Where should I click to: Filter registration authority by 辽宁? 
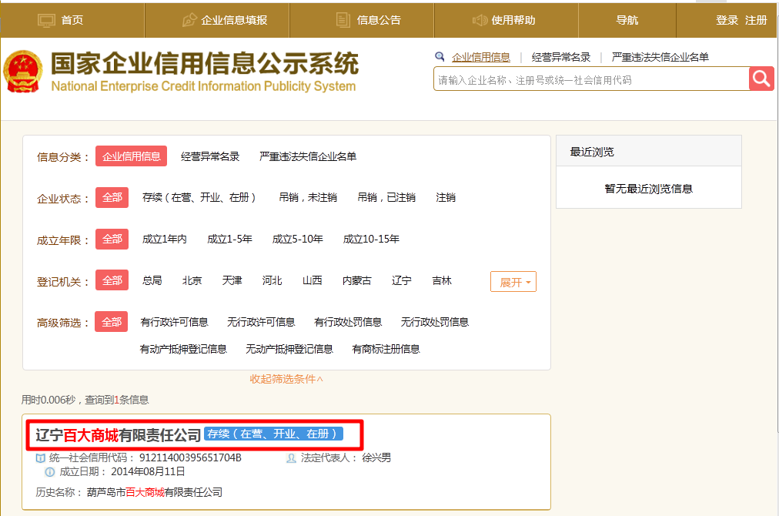[401, 280]
